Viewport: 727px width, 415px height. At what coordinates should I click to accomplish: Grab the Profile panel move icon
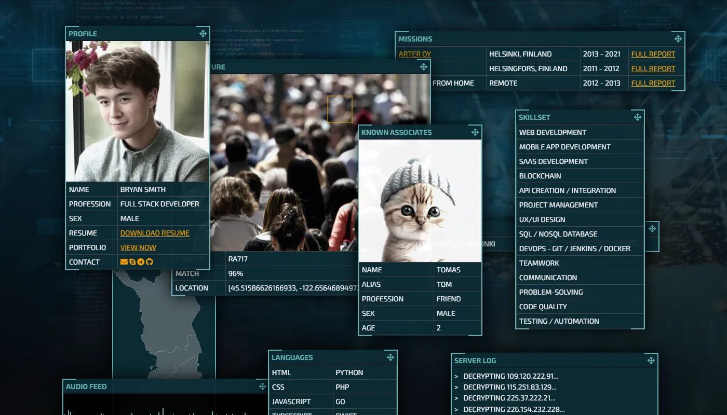pyautogui.click(x=203, y=34)
